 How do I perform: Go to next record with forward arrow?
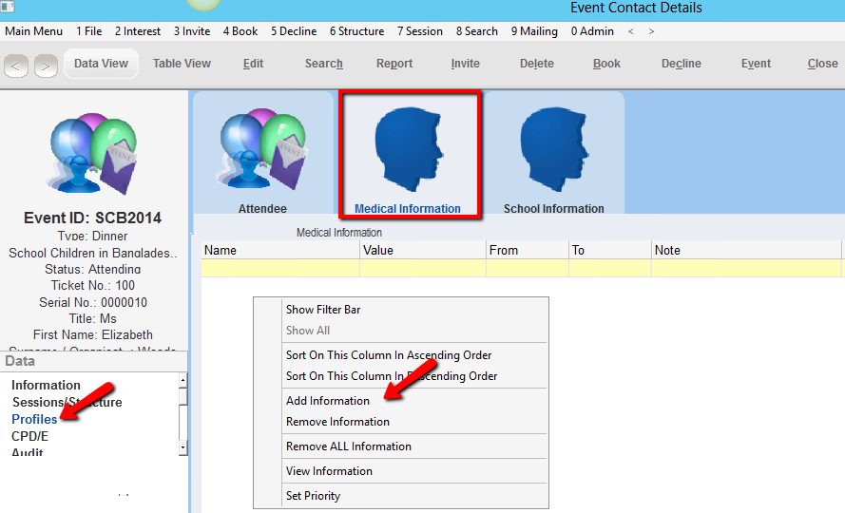pos(46,66)
